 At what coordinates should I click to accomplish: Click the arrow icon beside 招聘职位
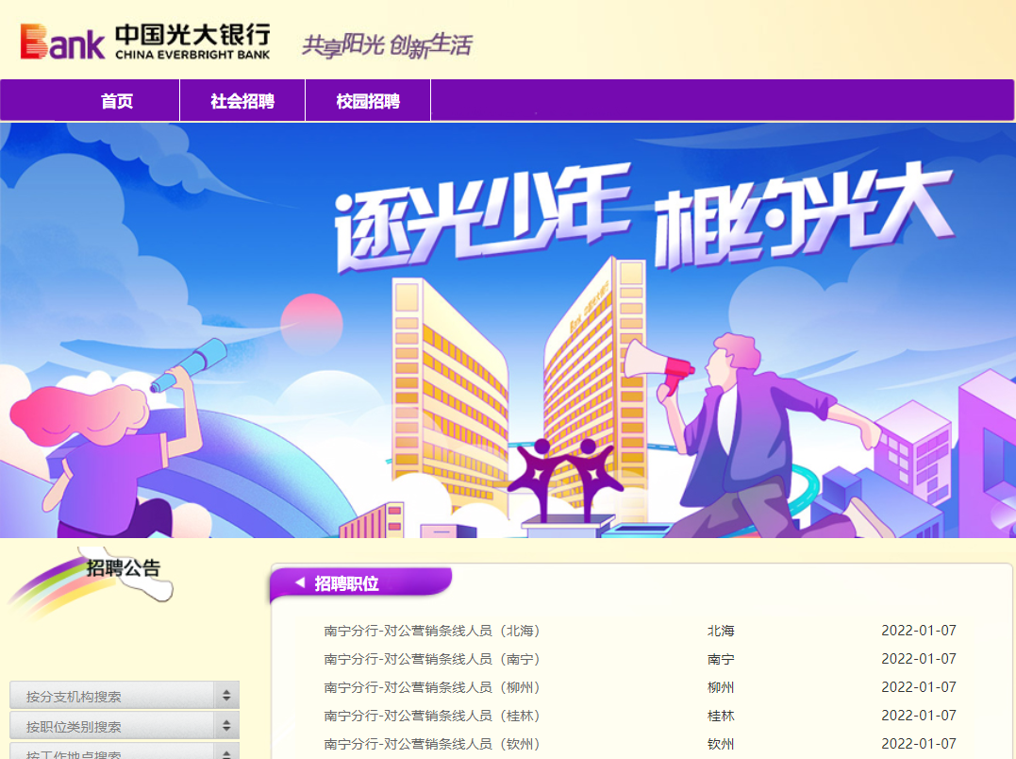pos(300,582)
